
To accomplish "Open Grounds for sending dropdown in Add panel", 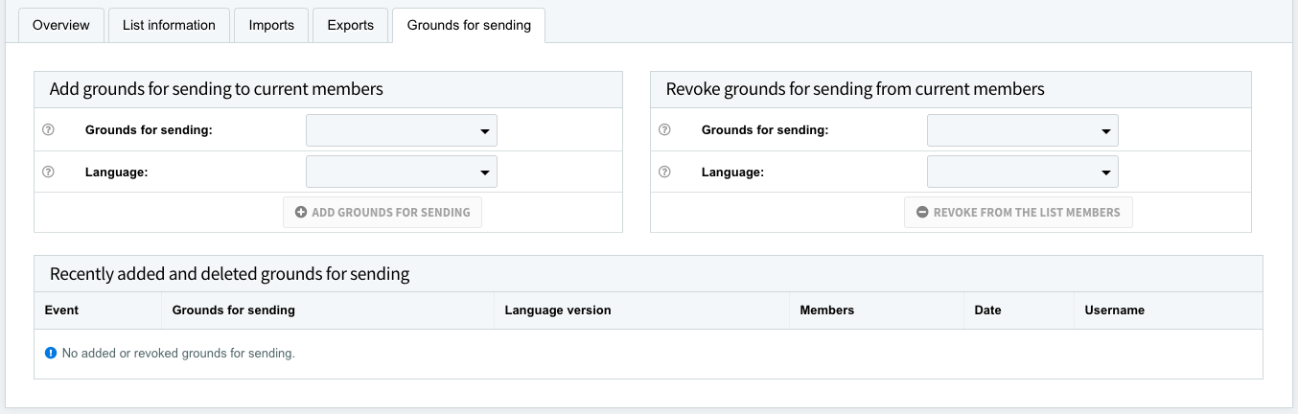I will [x=401, y=130].
